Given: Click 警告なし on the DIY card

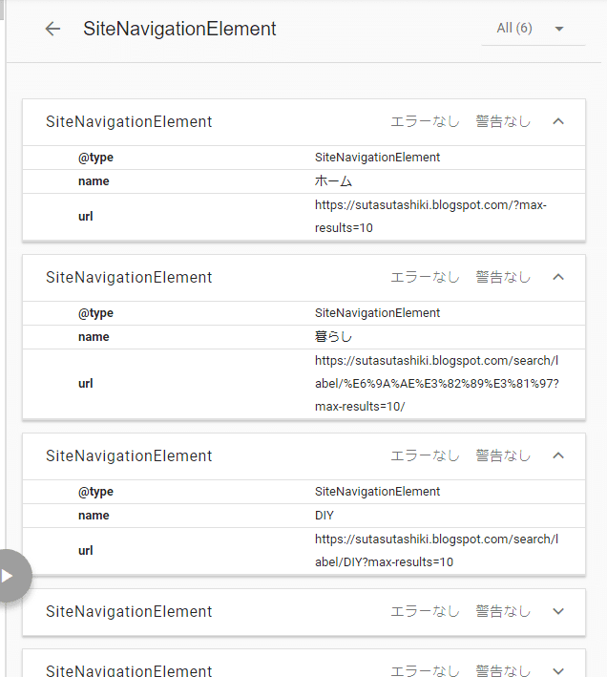Looking at the screenshot, I should pyautogui.click(x=503, y=455).
